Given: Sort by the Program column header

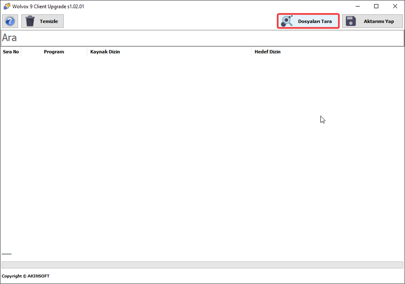Looking at the screenshot, I should click(54, 52).
